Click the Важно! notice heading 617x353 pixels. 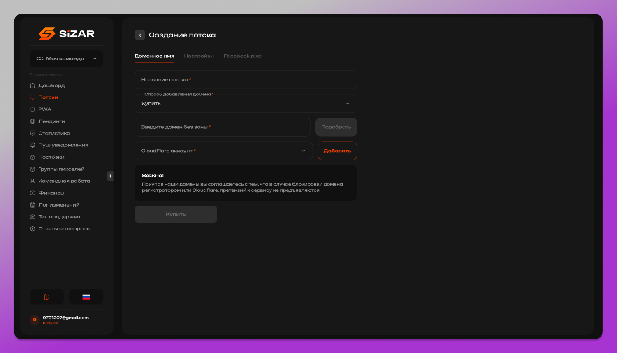coord(153,176)
